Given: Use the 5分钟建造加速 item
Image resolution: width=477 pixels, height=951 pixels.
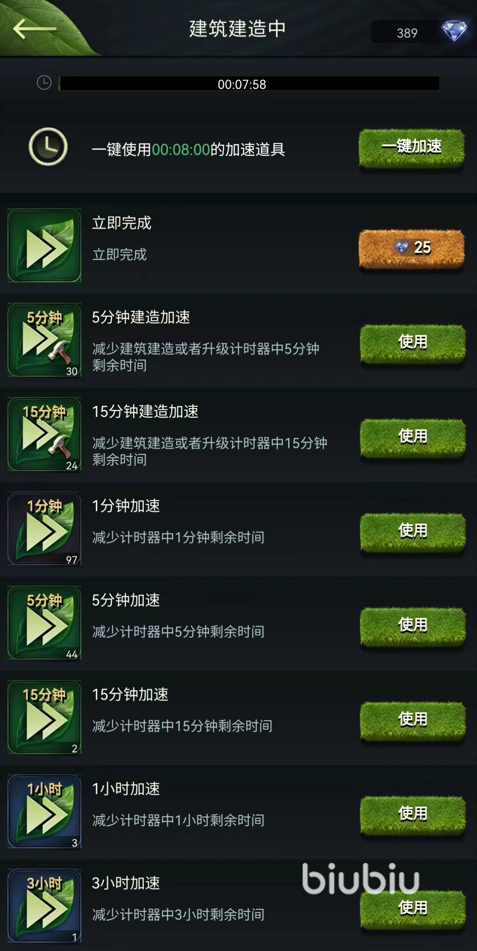Looking at the screenshot, I should (412, 344).
